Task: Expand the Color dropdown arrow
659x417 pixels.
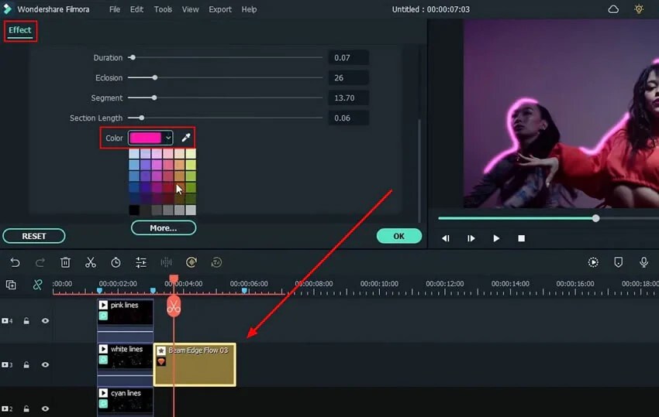Action: tap(167, 138)
